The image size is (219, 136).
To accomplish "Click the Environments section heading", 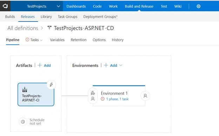I will [x=85, y=66].
